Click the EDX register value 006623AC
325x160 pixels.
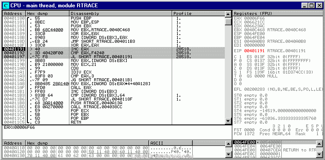click(x=254, y=26)
